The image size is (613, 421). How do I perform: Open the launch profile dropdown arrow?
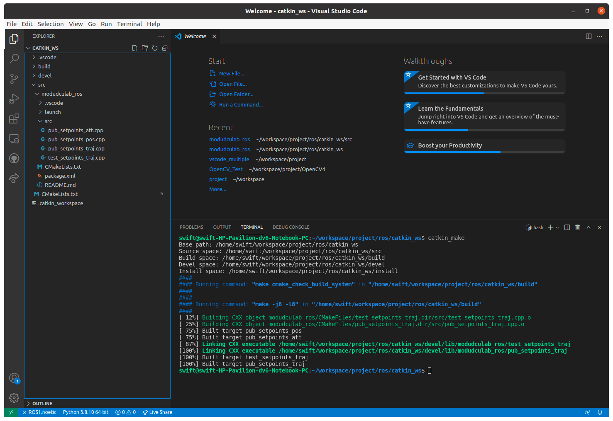click(557, 227)
